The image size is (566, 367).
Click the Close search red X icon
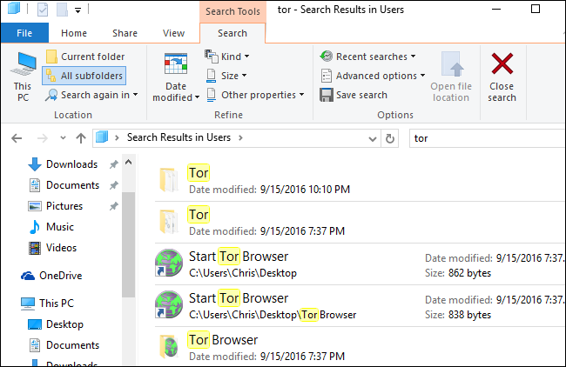(502, 66)
